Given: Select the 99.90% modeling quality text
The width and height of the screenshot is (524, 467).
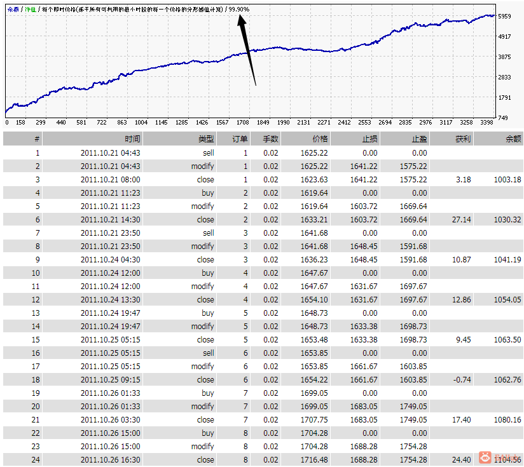Looking at the screenshot, I should 239,10.
